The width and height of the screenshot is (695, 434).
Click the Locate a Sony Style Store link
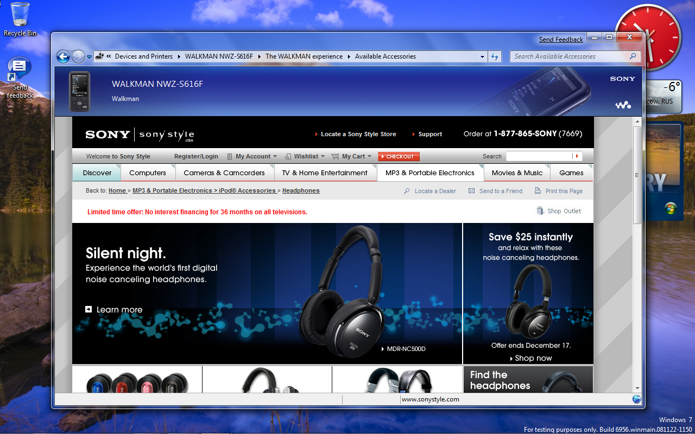(x=358, y=134)
